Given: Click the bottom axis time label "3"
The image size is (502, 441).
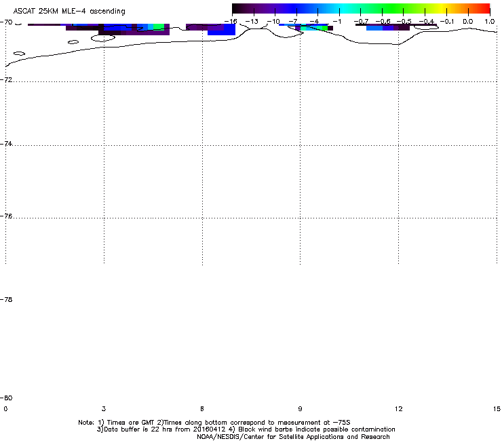Looking at the screenshot, I should (104, 408).
